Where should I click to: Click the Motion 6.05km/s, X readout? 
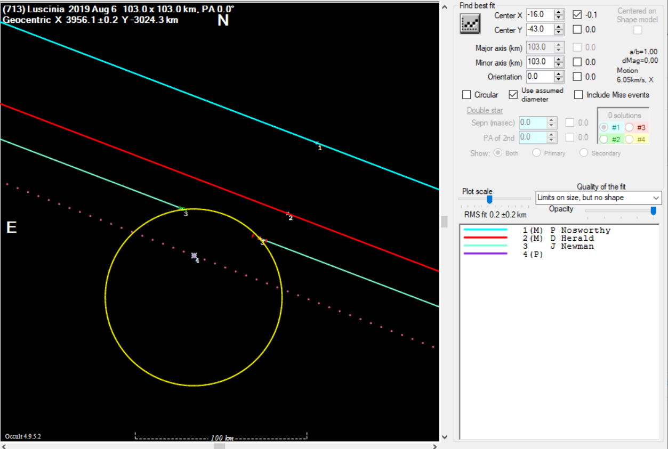coord(635,75)
